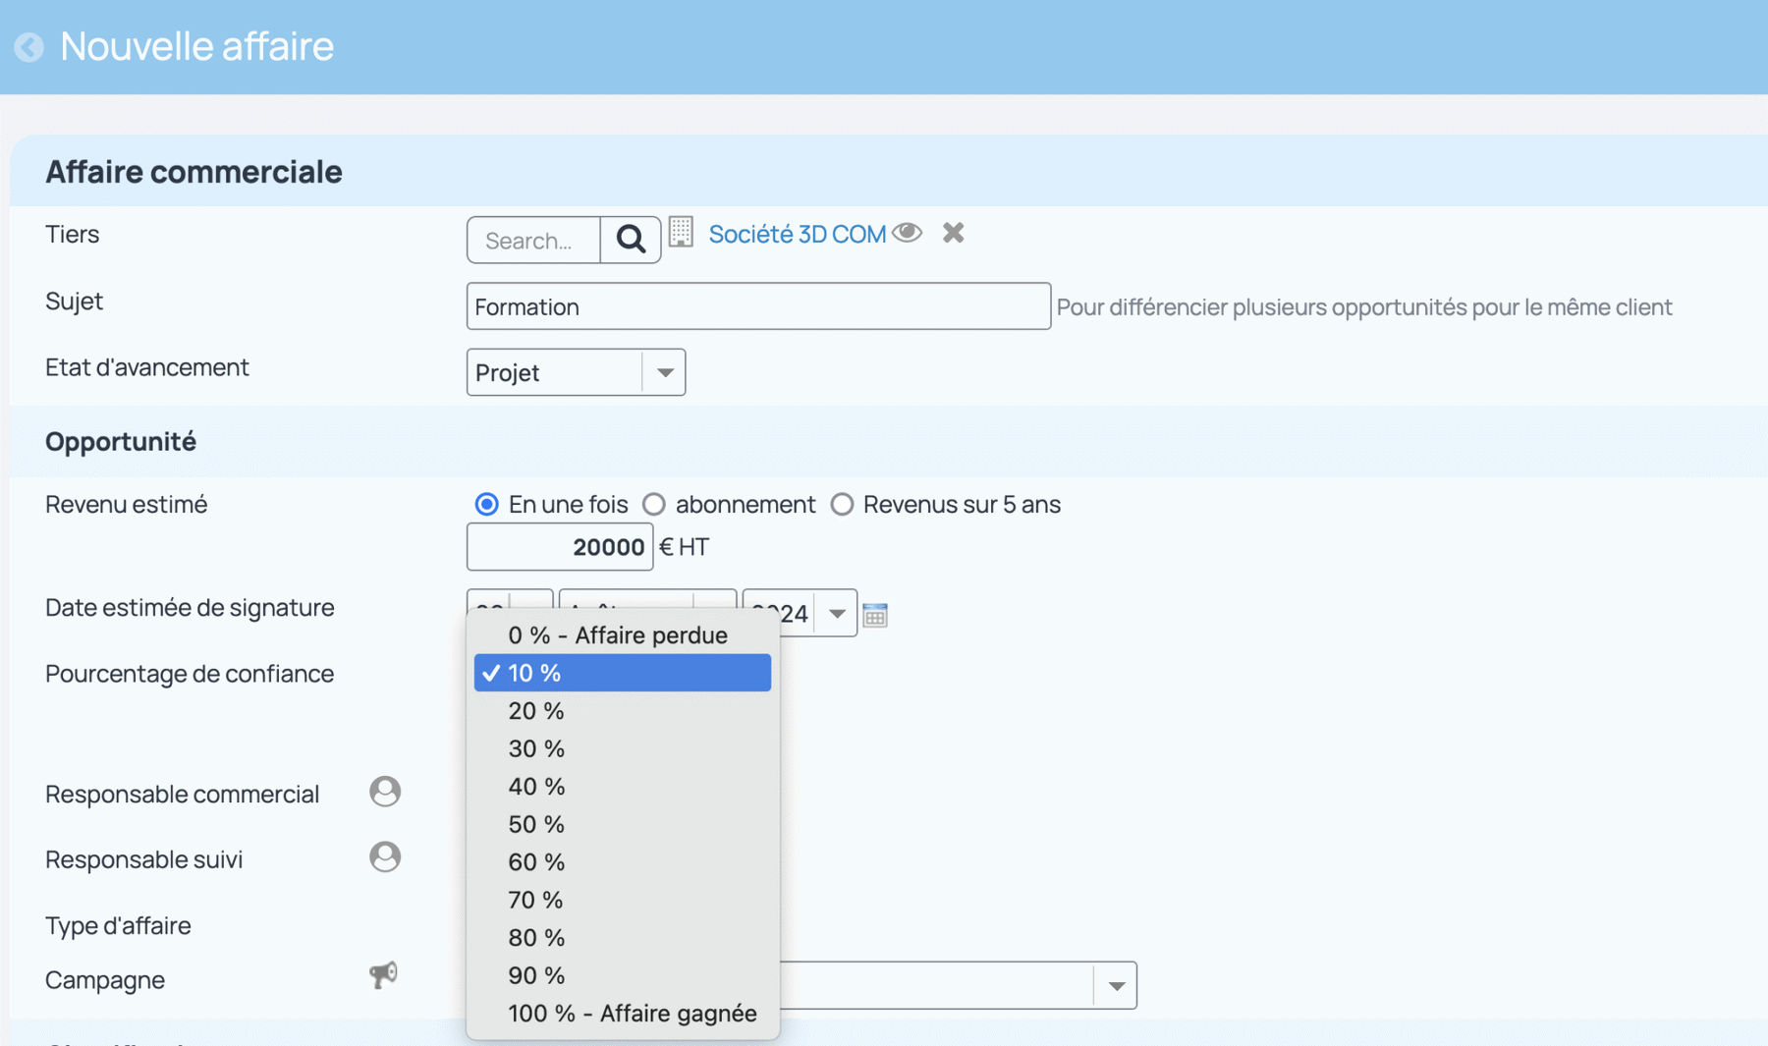The image size is (1768, 1046).
Task: Click the Responsable suivi user icon
Action: (x=385, y=857)
